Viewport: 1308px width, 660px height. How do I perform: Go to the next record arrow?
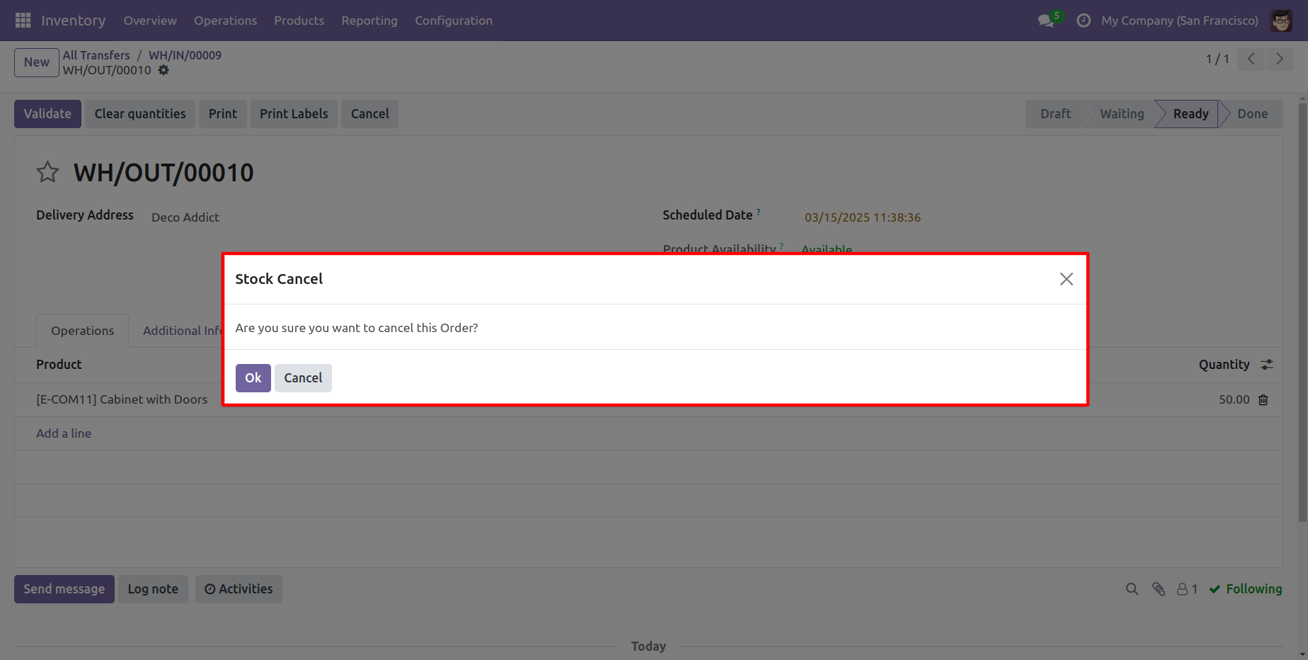click(1280, 59)
